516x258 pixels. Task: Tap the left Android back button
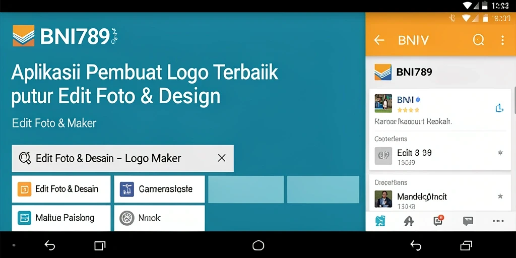pos(50,245)
